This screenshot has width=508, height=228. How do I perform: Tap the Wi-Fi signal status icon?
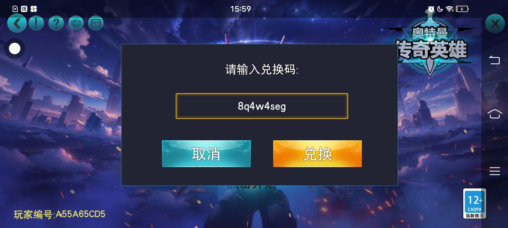tap(449, 9)
